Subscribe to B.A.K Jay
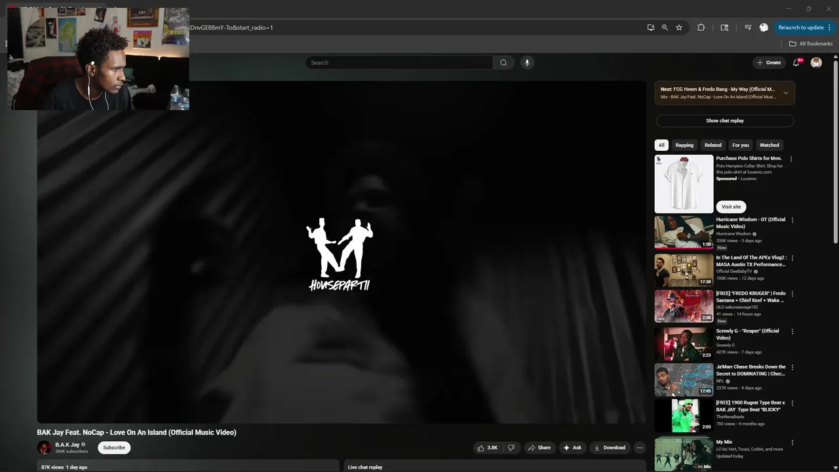This screenshot has width=839, height=472. [x=114, y=448]
